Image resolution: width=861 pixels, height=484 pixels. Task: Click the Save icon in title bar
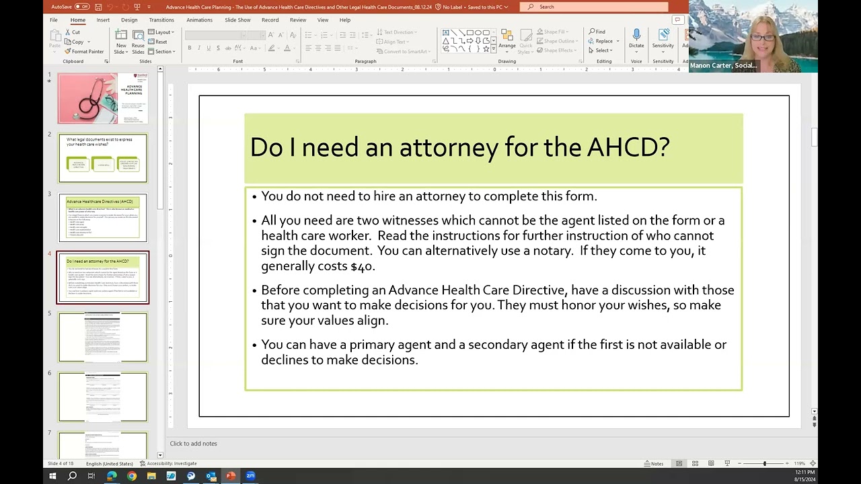(100, 7)
